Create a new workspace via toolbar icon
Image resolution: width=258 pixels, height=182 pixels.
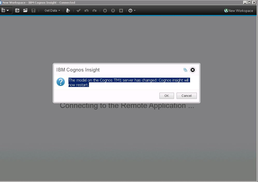click(17, 11)
